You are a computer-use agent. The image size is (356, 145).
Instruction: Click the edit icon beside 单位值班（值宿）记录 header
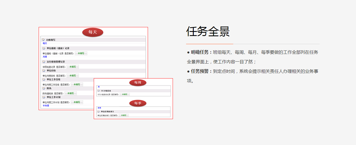(x=44, y=49)
